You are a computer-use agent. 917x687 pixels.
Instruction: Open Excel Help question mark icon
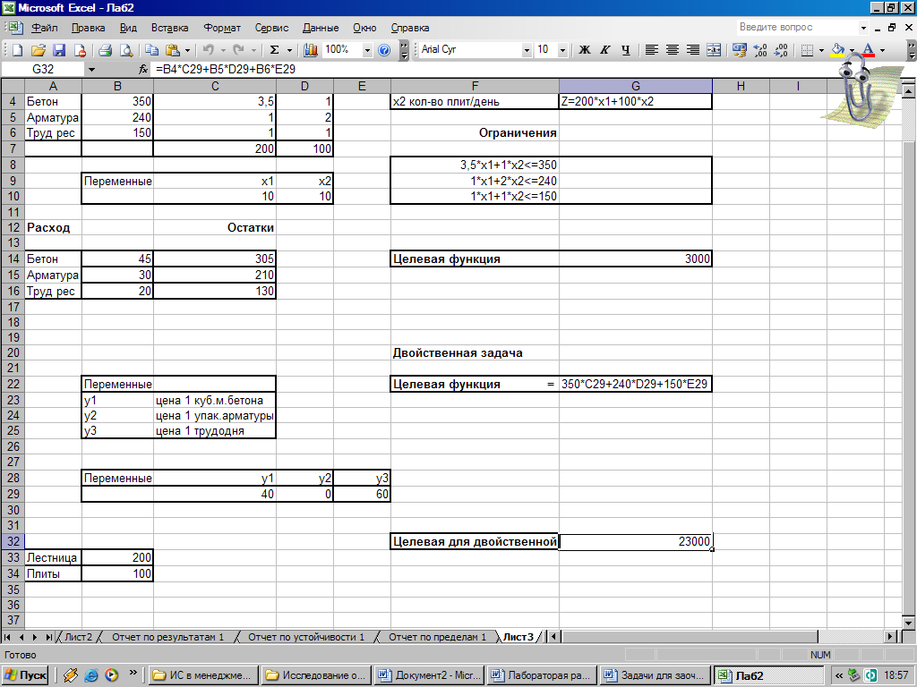coord(384,50)
